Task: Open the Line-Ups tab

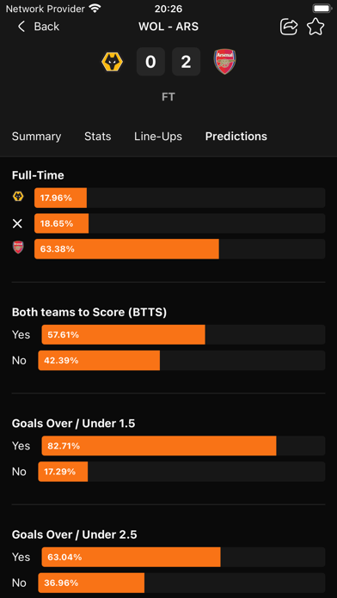Action: pos(158,136)
